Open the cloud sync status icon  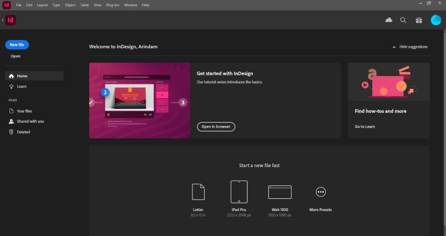(x=389, y=20)
